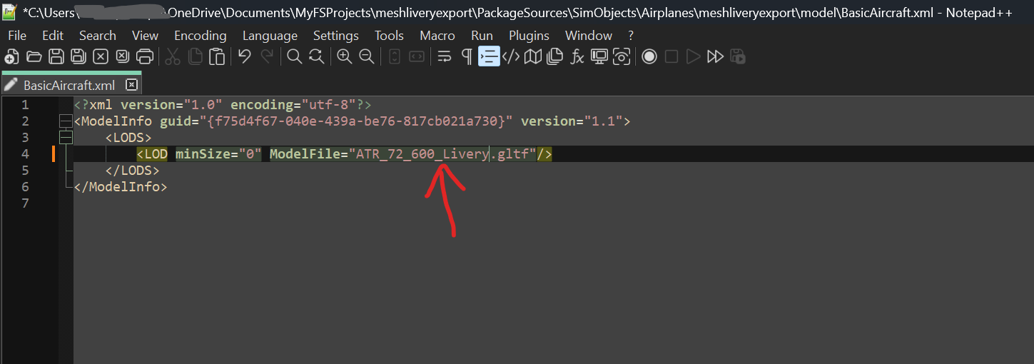The height and width of the screenshot is (364, 1034).
Task: Open the Edit menu
Action: pyautogui.click(x=53, y=35)
